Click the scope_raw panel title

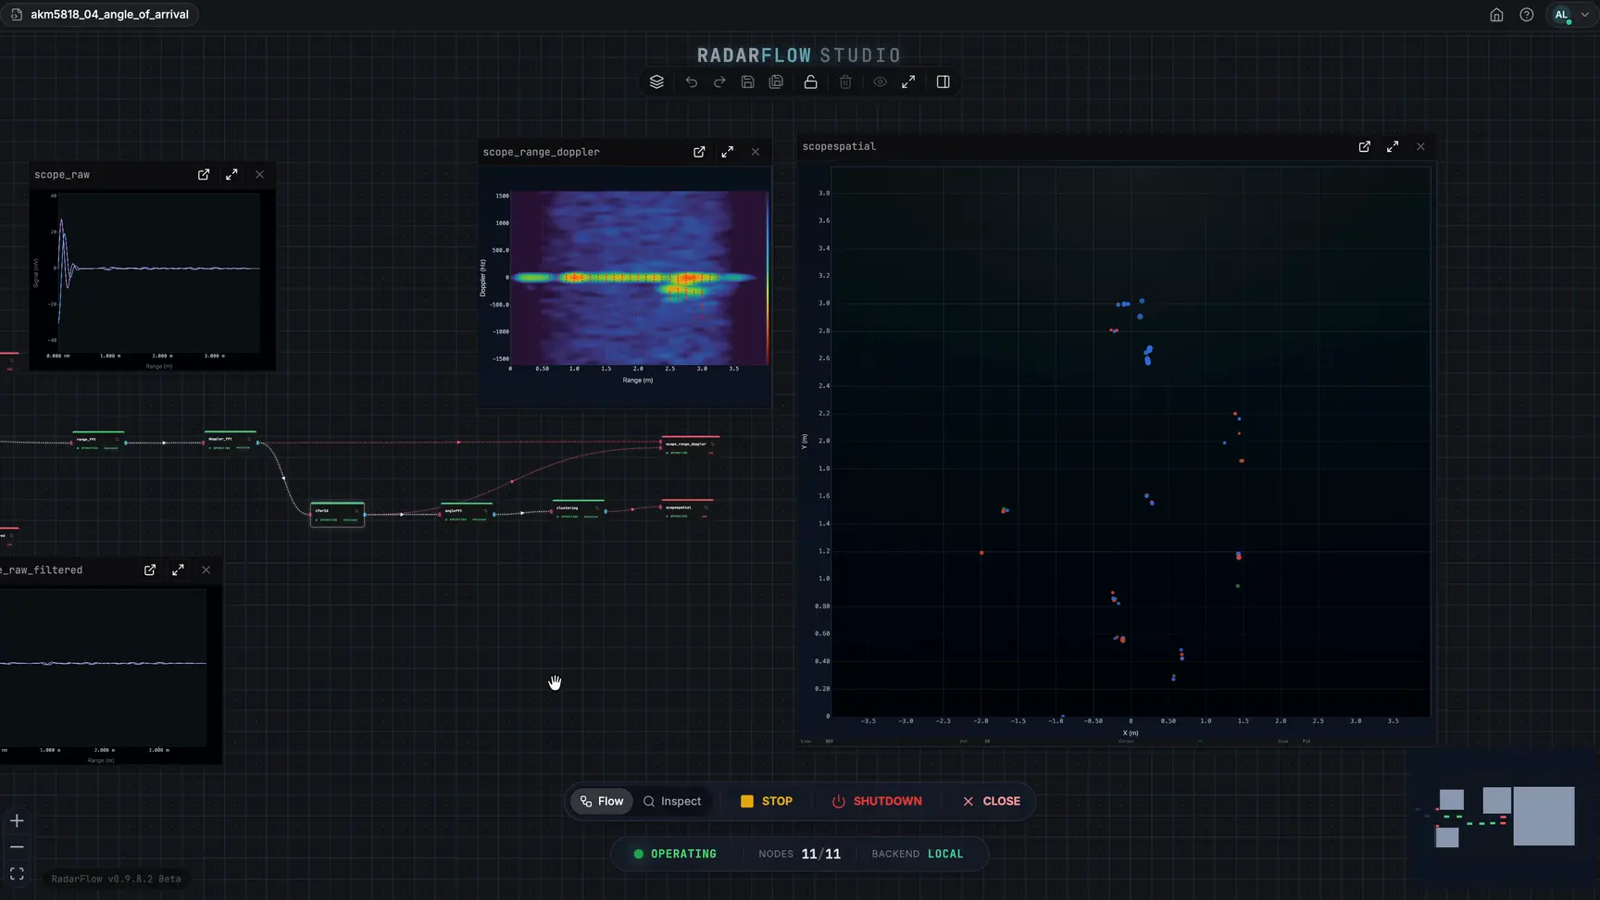coord(62,174)
